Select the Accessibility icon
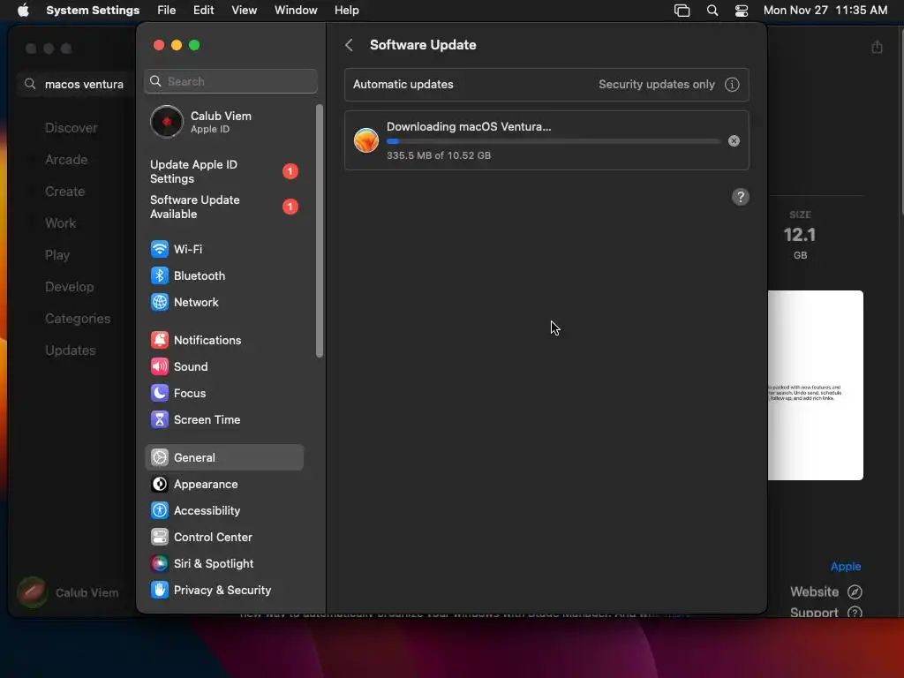This screenshot has height=678, width=904. click(x=159, y=511)
